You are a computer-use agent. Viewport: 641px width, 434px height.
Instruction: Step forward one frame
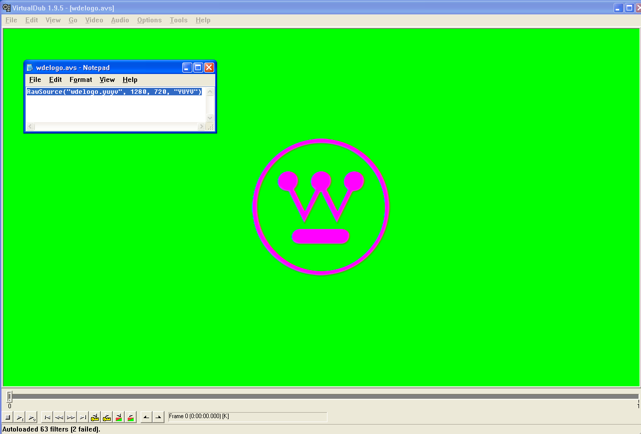71,417
